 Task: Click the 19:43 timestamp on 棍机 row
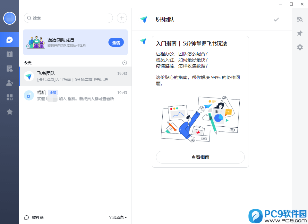point(122,93)
